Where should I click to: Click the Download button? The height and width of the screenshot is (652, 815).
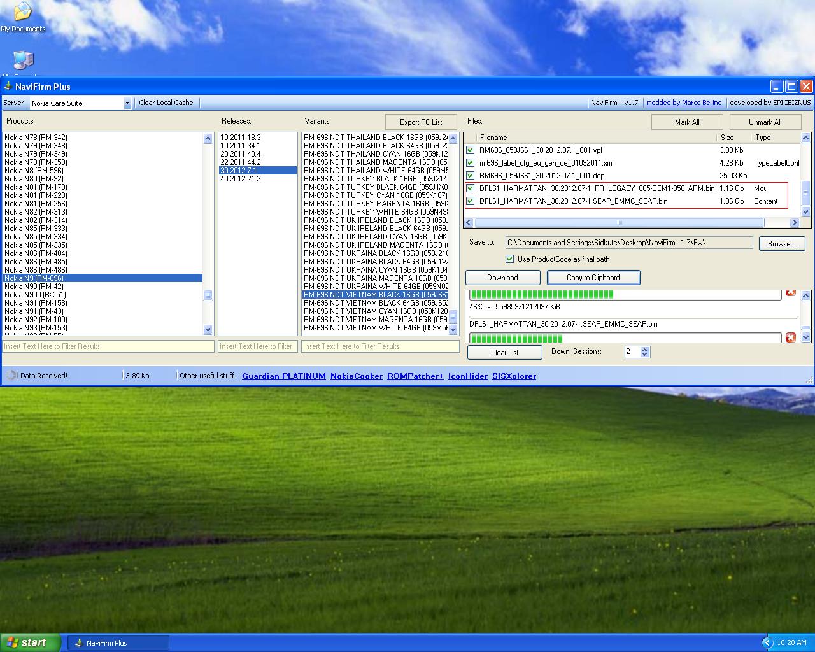[x=502, y=278]
